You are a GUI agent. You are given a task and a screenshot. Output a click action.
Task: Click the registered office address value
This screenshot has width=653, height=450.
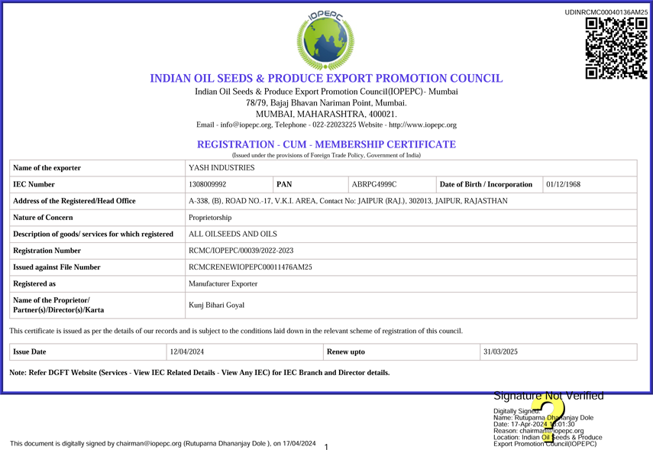point(348,201)
